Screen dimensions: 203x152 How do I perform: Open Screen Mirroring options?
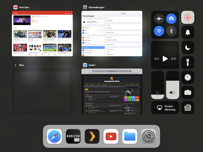tap(165, 108)
